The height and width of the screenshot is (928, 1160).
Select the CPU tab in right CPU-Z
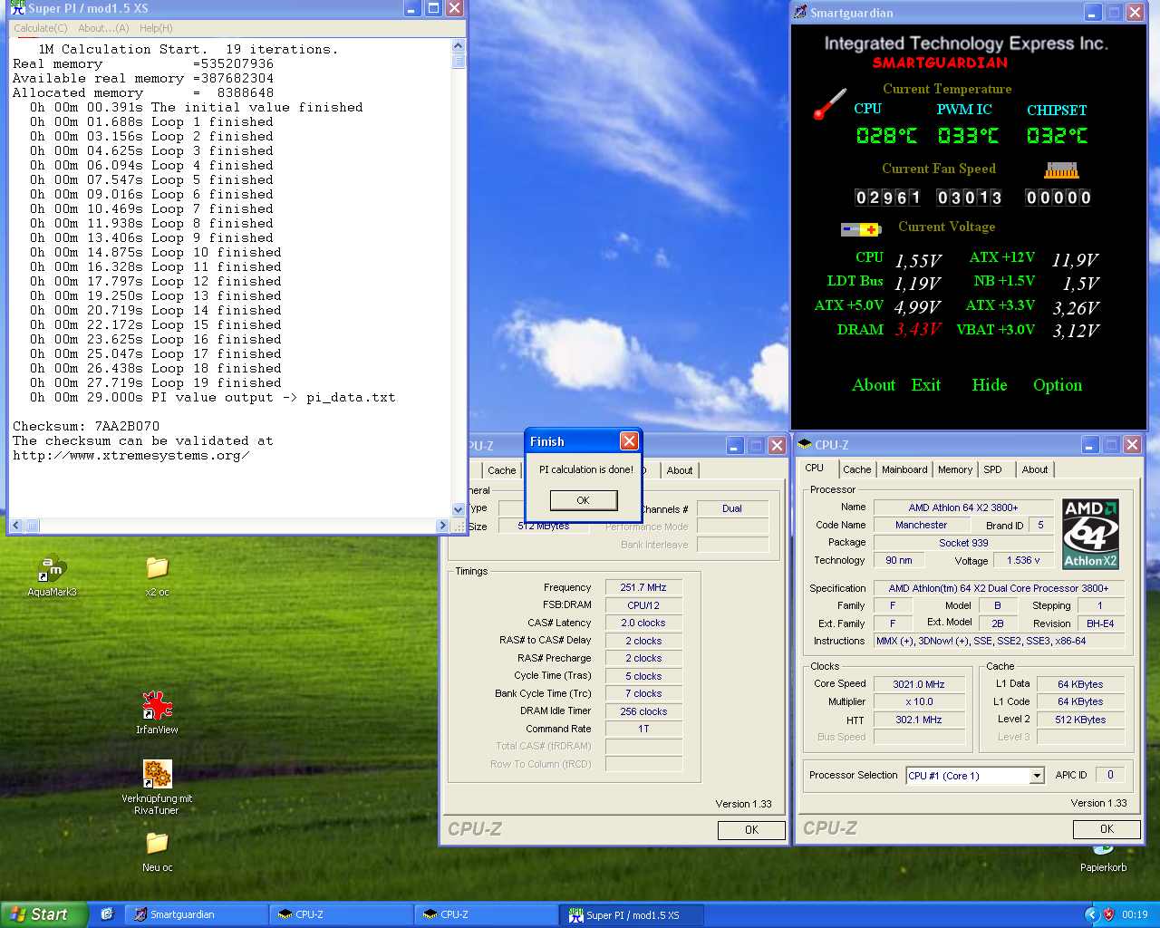click(x=815, y=468)
